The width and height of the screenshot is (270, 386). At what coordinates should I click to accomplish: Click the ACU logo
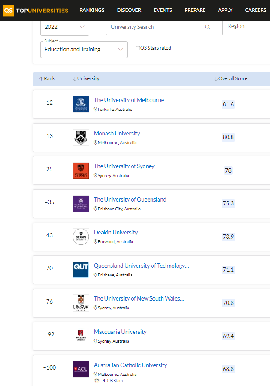[81, 369]
